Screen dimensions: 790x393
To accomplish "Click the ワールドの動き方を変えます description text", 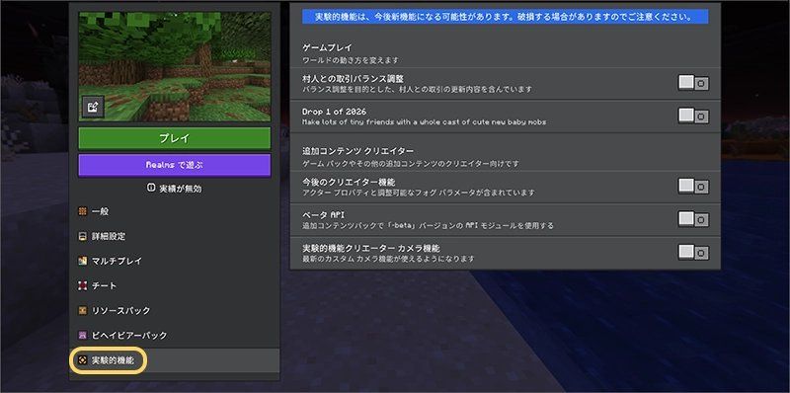I will coord(351,60).
